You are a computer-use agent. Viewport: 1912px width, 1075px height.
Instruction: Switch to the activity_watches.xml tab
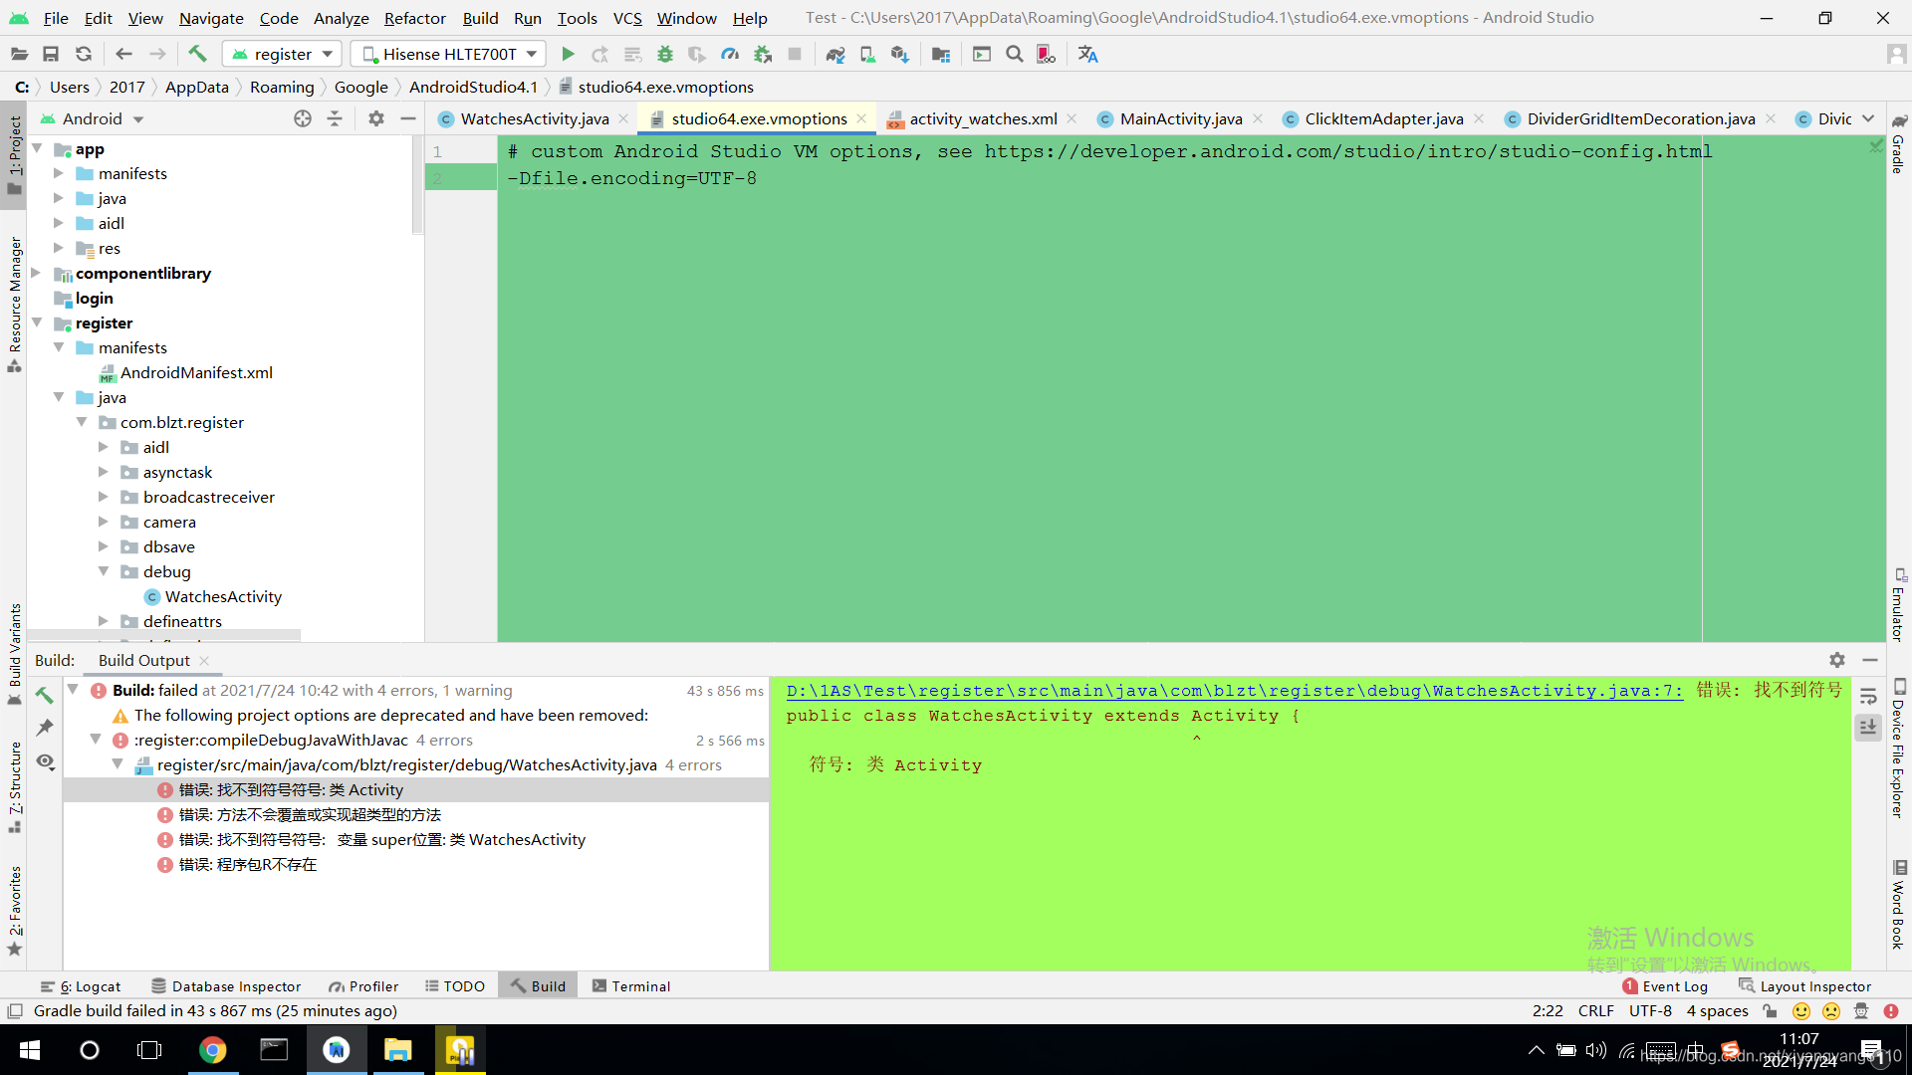pos(983,118)
